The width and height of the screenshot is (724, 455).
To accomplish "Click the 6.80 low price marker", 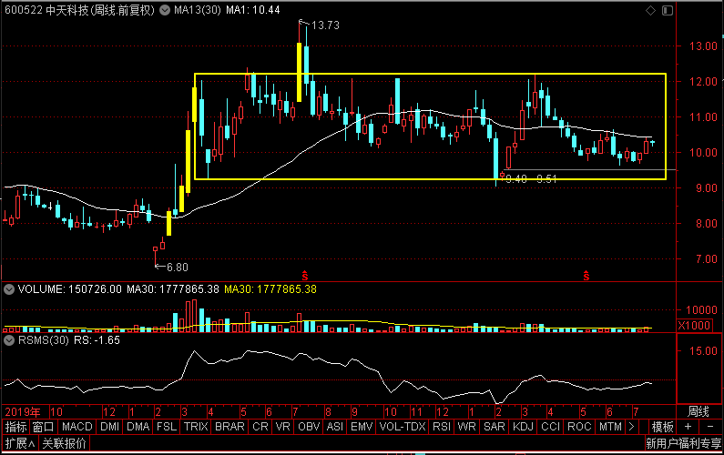I will tap(177, 268).
